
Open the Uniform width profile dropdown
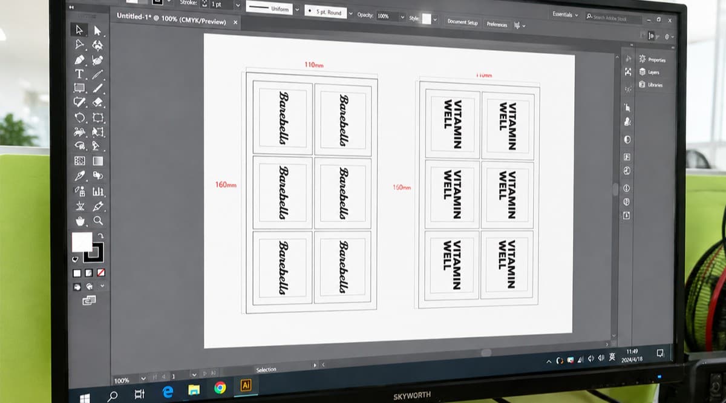click(x=296, y=9)
